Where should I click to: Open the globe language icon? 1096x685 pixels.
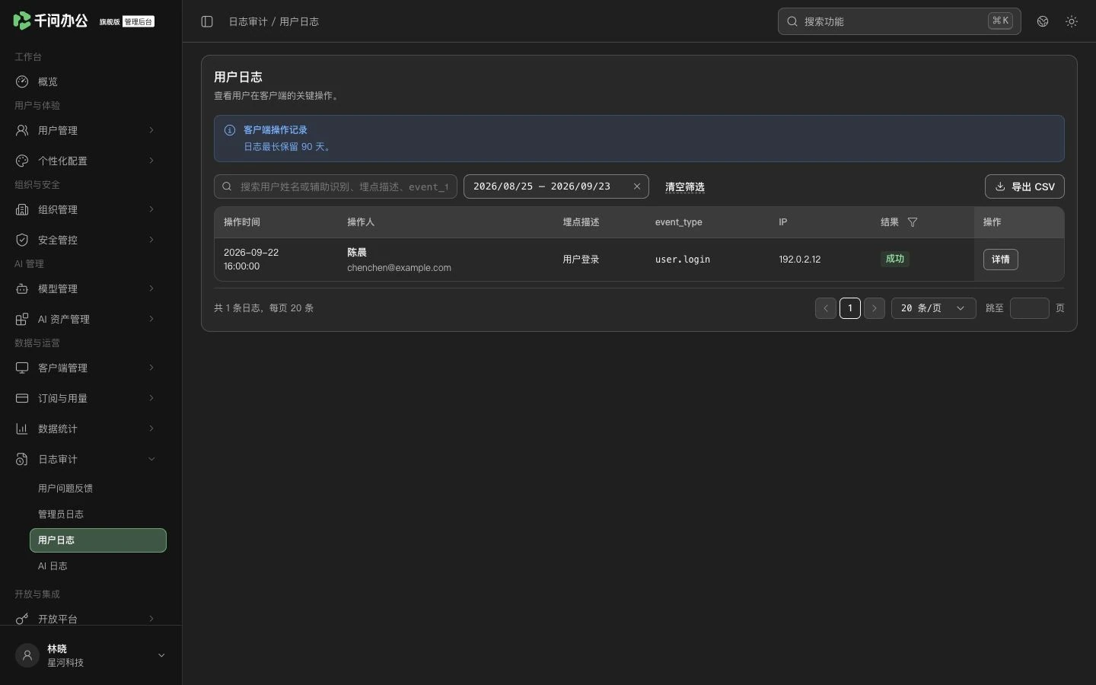coord(1043,21)
